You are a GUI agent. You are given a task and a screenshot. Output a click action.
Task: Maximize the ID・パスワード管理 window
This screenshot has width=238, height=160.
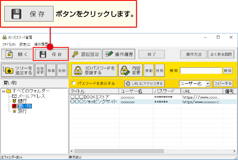[218, 37]
